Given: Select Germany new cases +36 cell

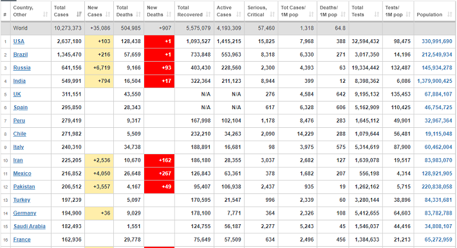Looking at the screenshot, I should [99, 213].
